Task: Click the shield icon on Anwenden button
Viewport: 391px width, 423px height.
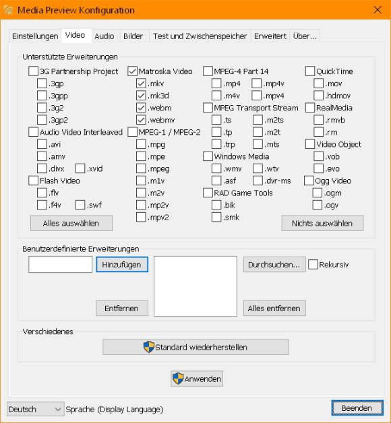Action: click(x=178, y=379)
